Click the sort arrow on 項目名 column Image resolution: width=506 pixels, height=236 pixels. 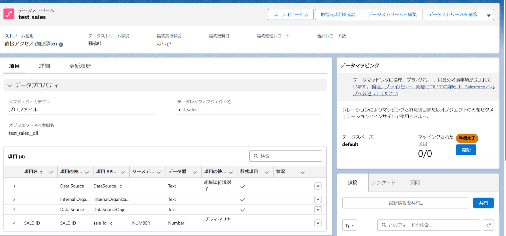[x=41, y=172]
